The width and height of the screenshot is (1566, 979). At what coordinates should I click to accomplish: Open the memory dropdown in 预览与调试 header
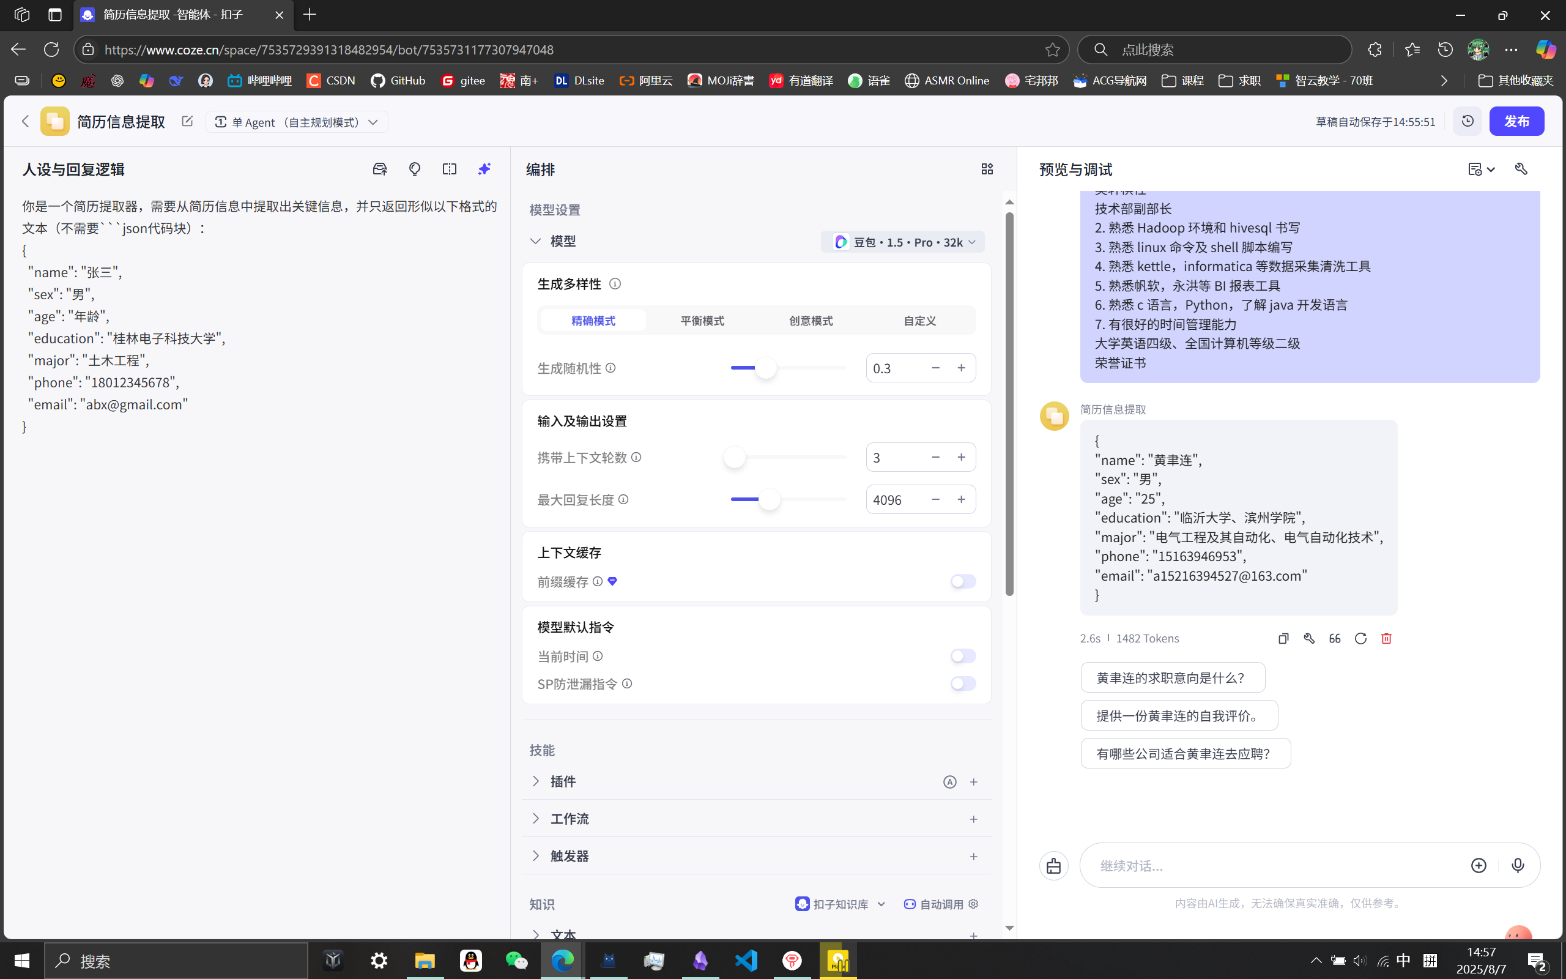point(1481,169)
